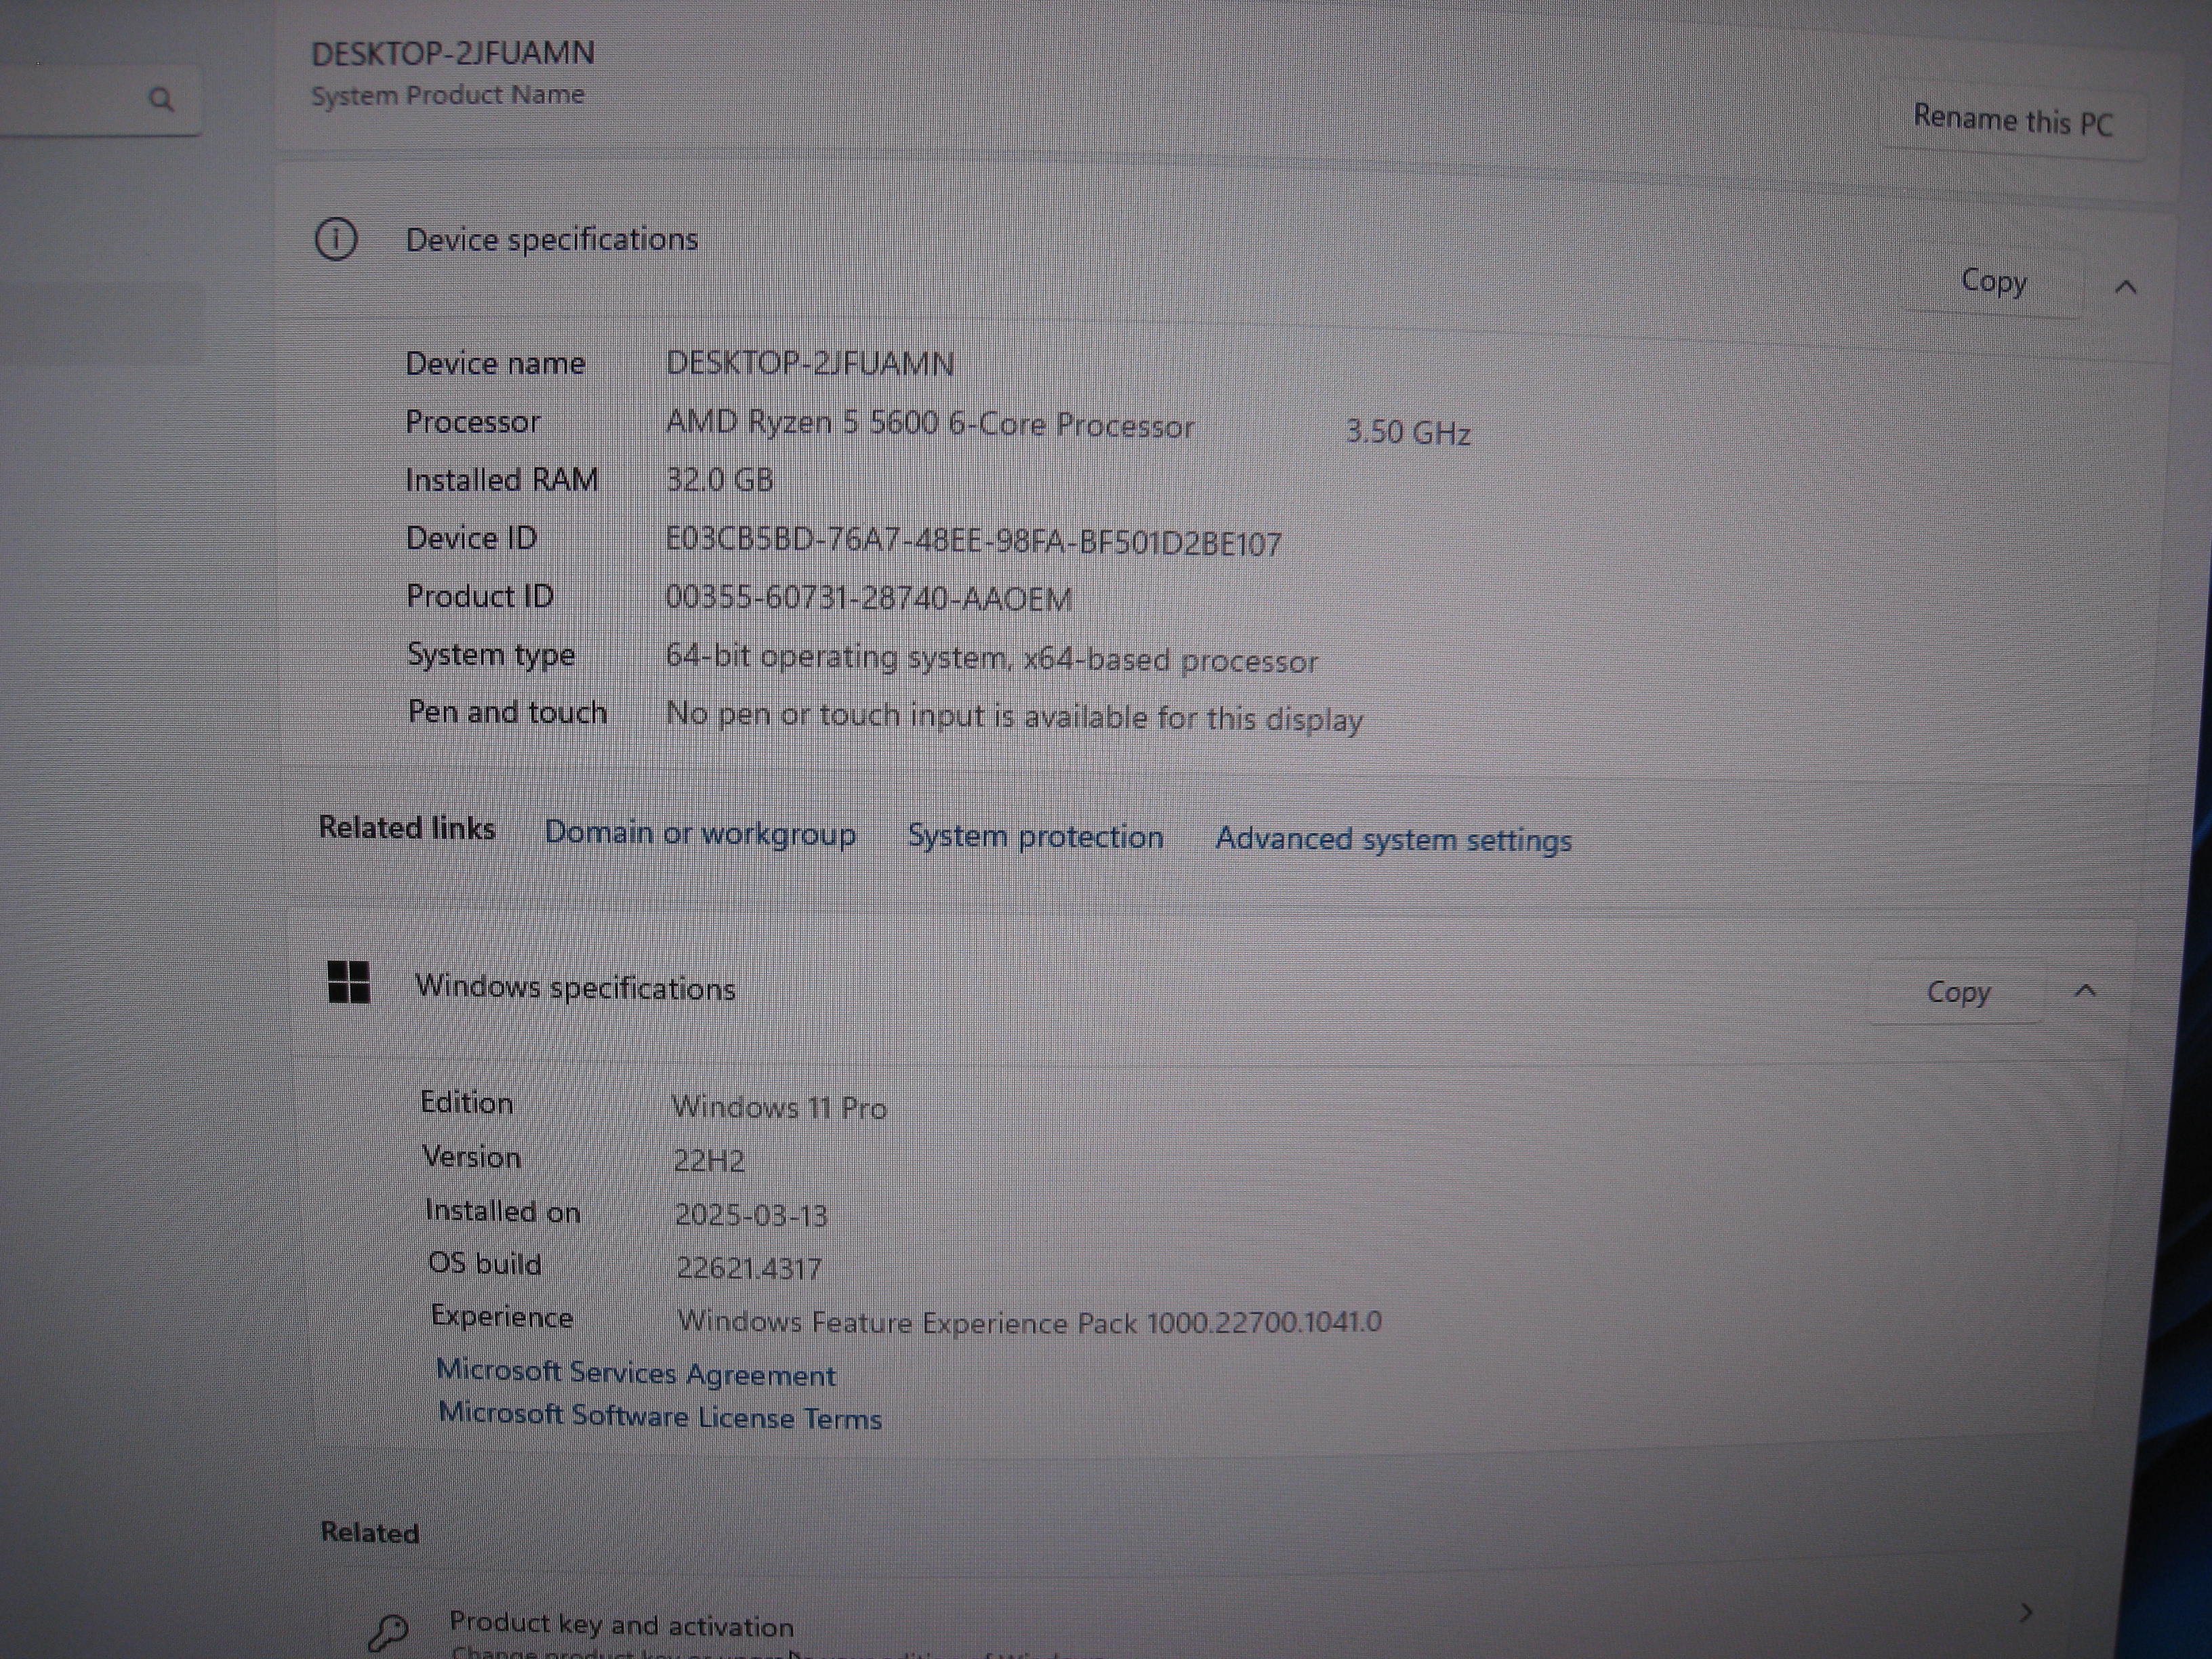Open Advanced system settings link

pos(1393,839)
